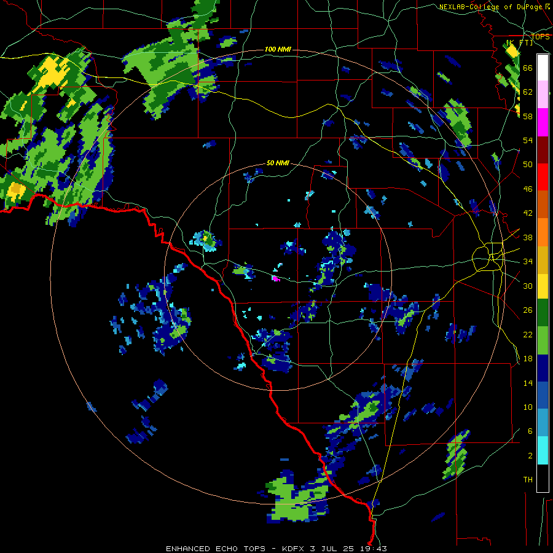Select the bright red legend swatch
The height and width of the screenshot is (553, 553).
pyautogui.click(x=543, y=177)
